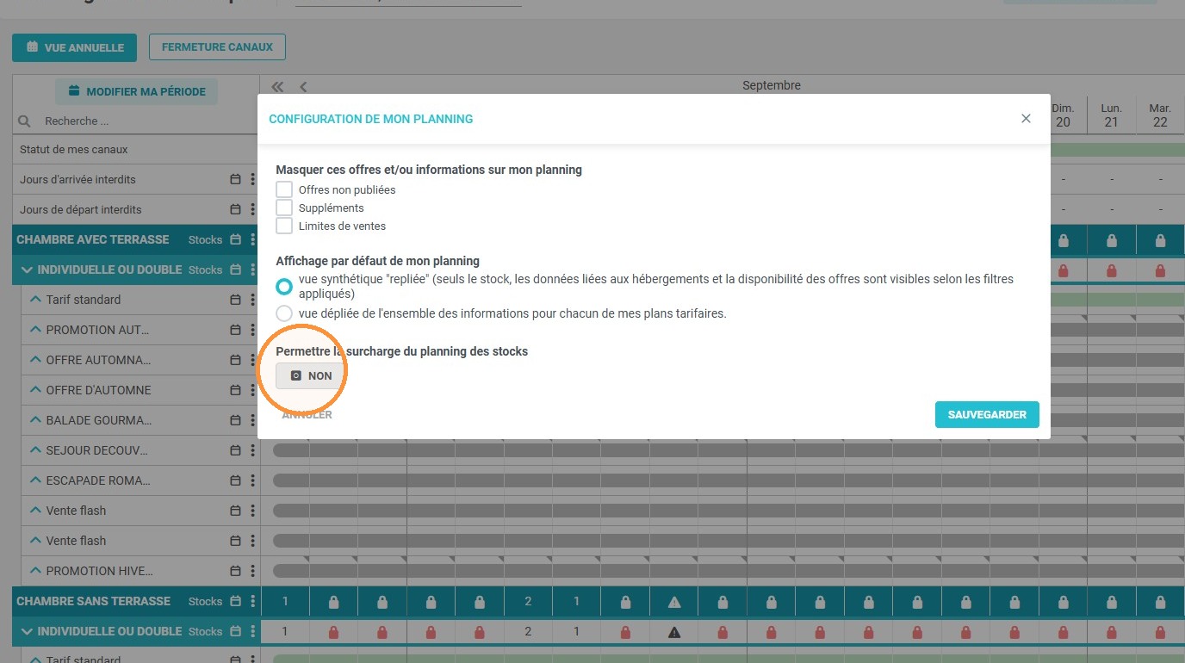Click the double left arrow navigation icon
The image size is (1185, 663).
click(277, 86)
